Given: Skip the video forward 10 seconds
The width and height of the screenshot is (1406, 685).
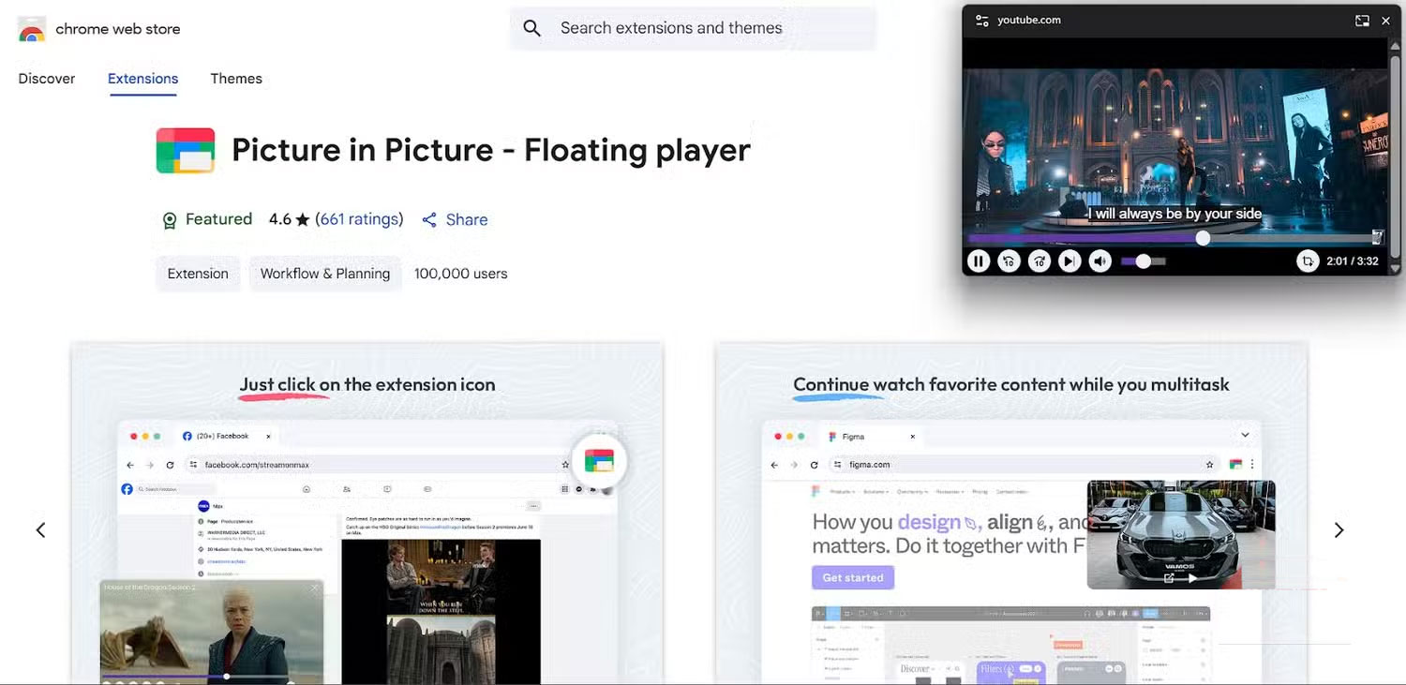Looking at the screenshot, I should pos(1039,261).
